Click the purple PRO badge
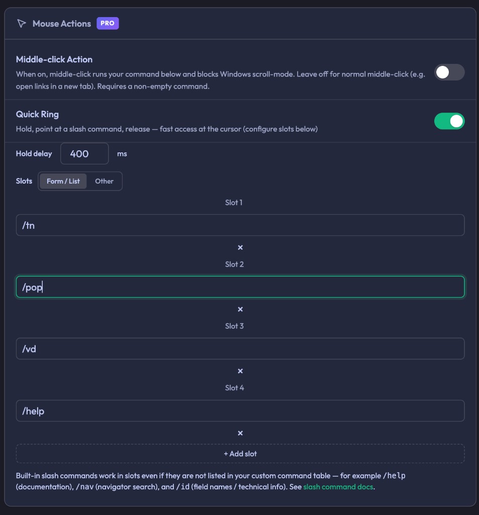The image size is (479, 515). (x=107, y=23)
